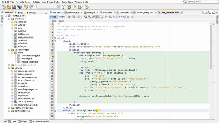This screenshot has height=123, width=219.
Task: Select GlassFish Server 3.1.1 library
Action: 28,105
